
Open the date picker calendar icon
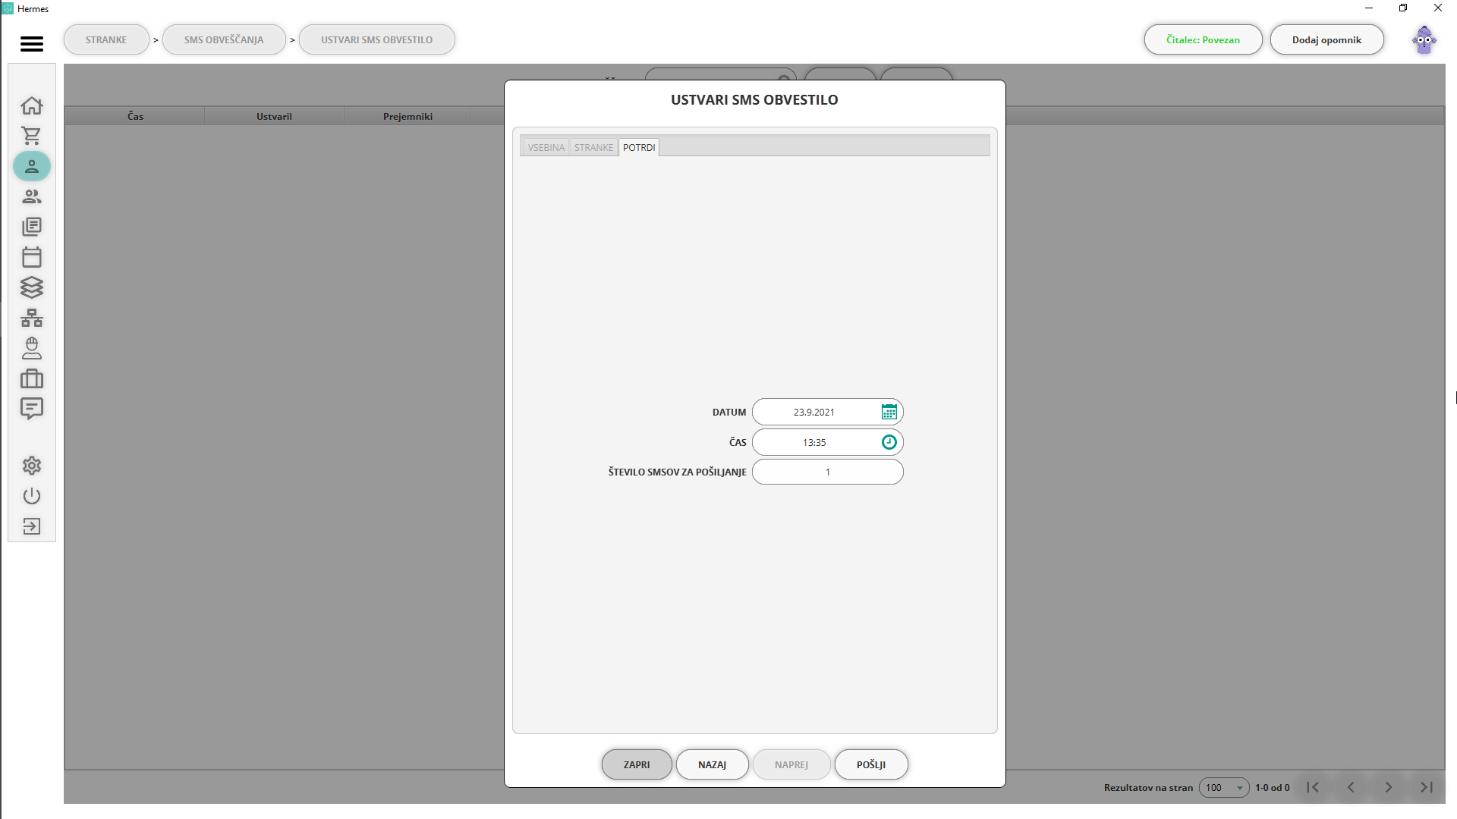(x=889, y=412)
